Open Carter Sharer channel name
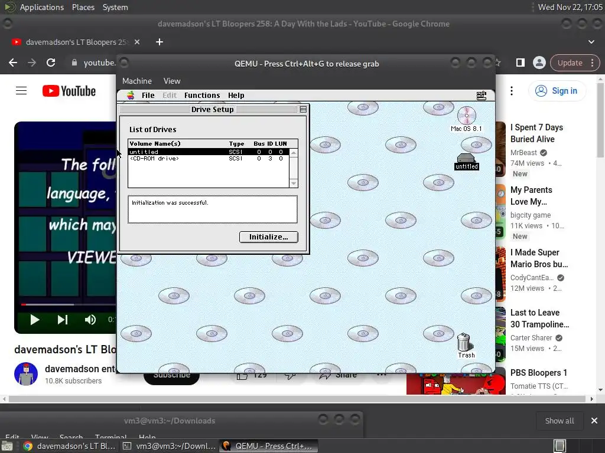This screenshot has height=453, width=605. pos(531,338)
